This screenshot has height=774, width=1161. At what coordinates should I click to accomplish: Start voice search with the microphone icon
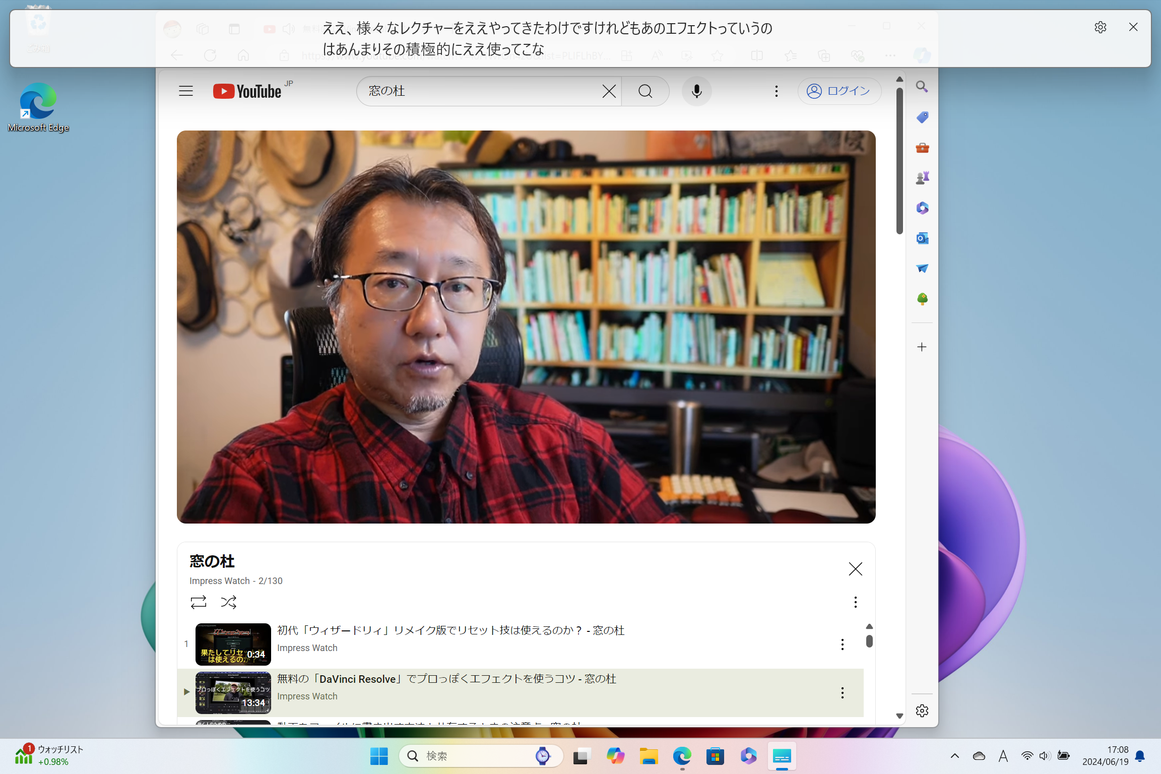[x=696, y=91]
